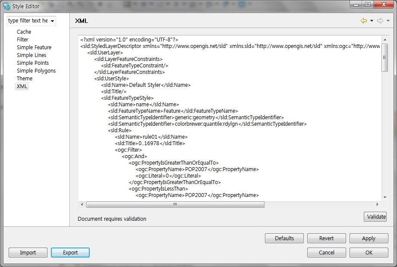Image resolution: width=397 pixels, height=267 pixels.
Task: Validate the XML document
Action: tap(375, 216)
